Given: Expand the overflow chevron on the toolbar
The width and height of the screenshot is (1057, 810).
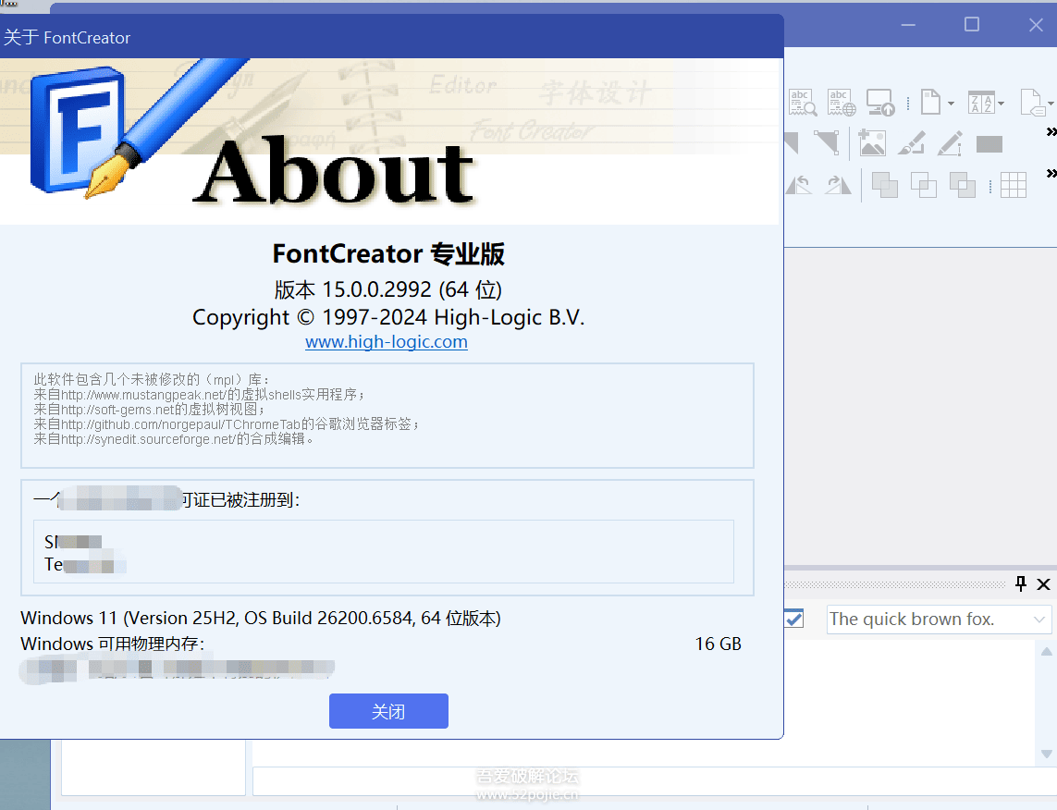Looking at the screenshot, I should tap(1051, 130).
